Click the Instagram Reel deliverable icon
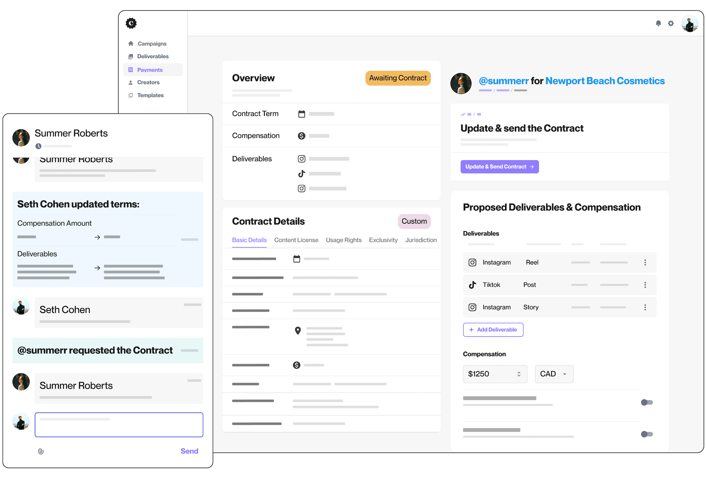The height and width of the screenshot is (479, 706). (x=472, y=262)
